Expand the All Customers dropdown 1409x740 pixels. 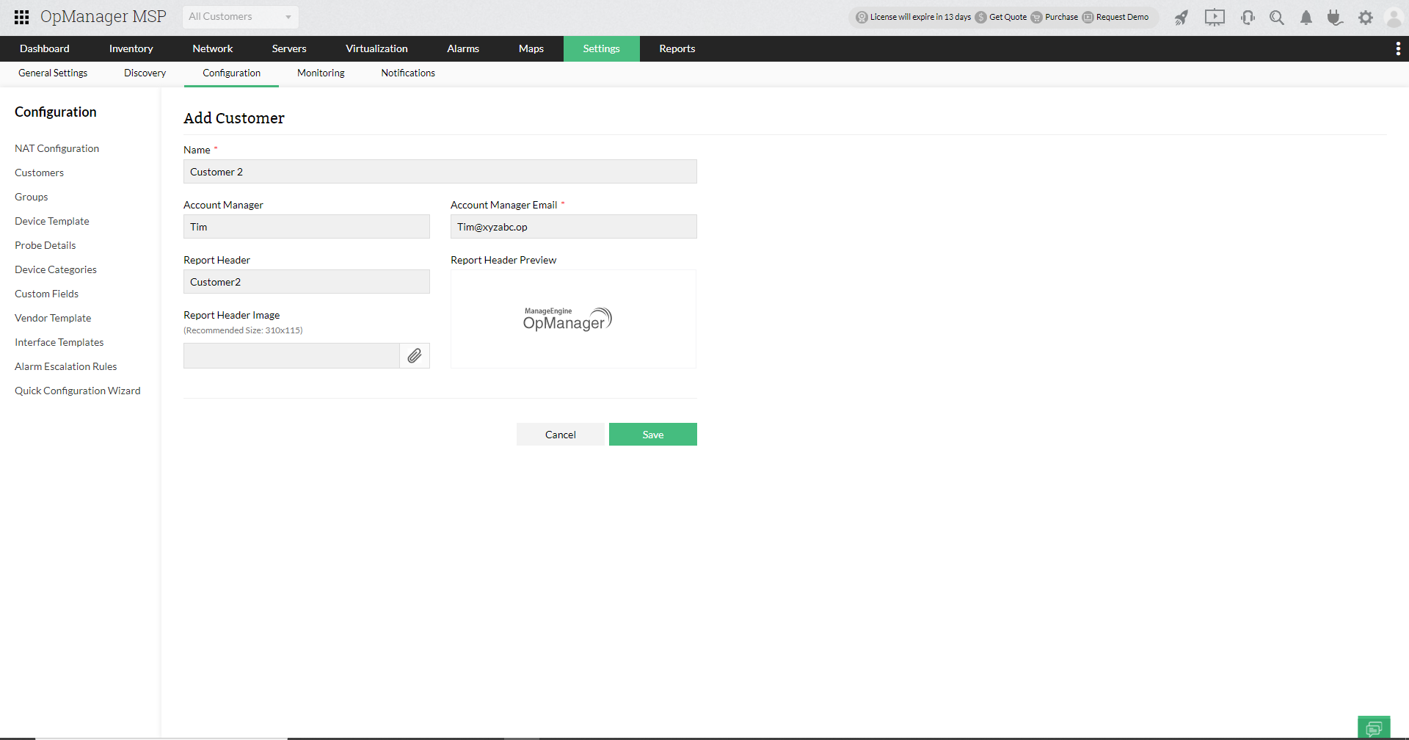(x=240, y=16)
